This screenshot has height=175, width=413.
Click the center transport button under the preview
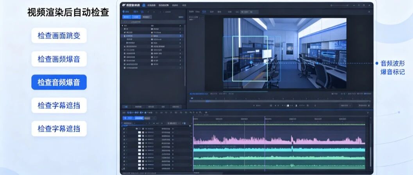click(x=288, y=106)
